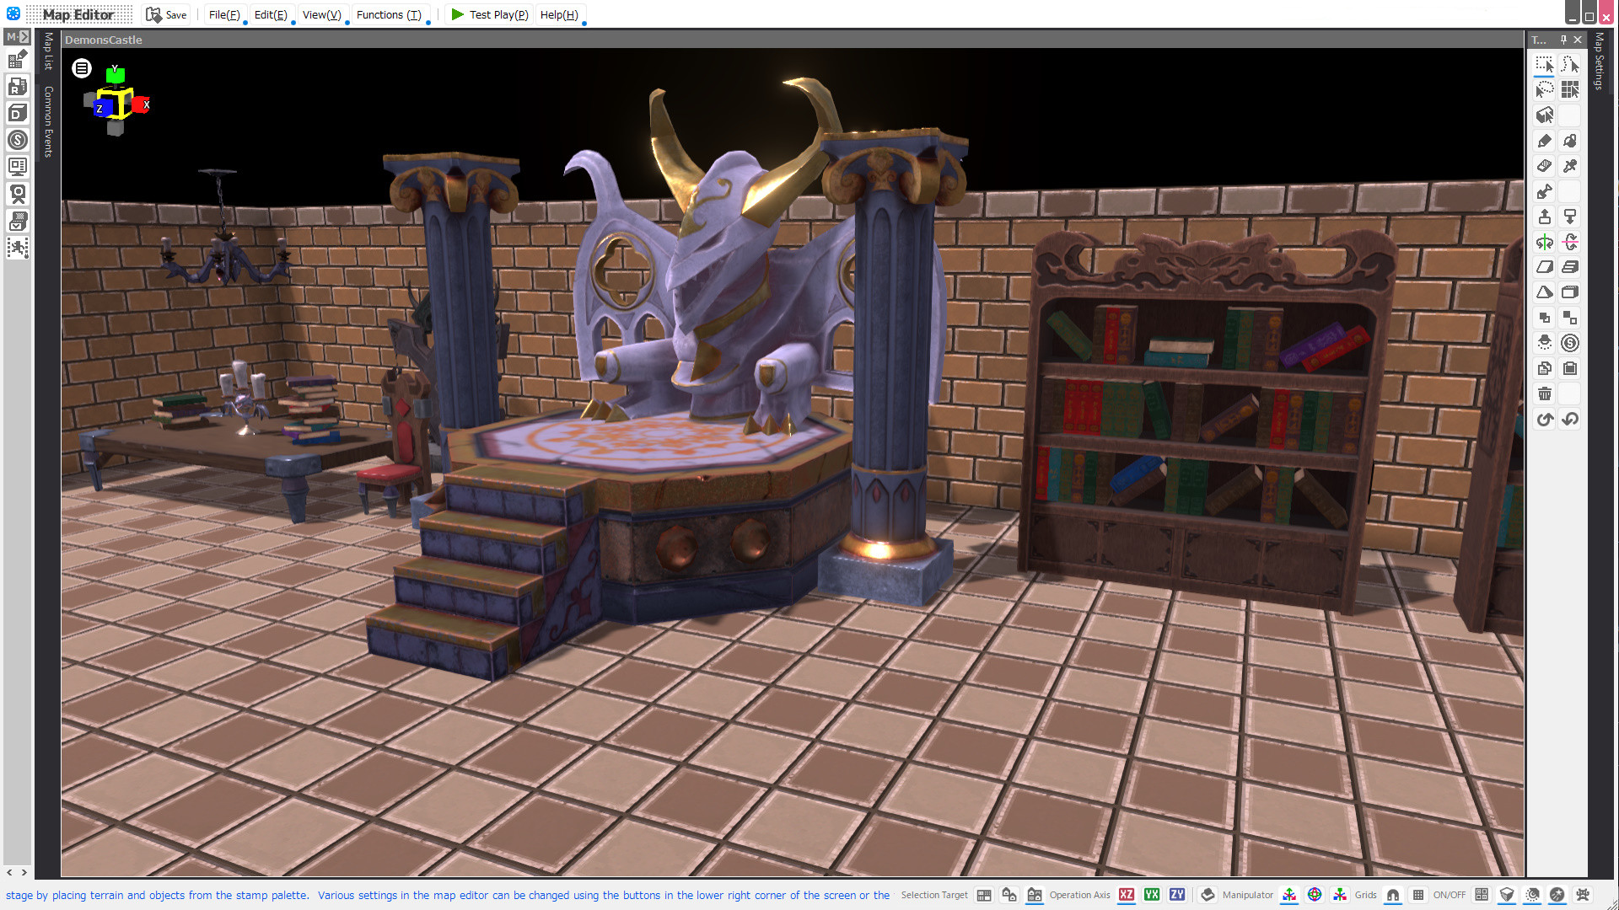Expand the Map List side panel
The width and height of the screenshot is (1619, 910).
point(48,52)
